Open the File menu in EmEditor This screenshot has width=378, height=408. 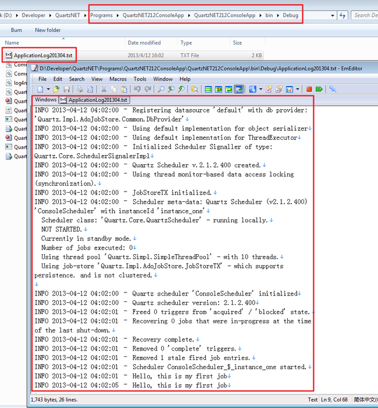click(42, 79)
